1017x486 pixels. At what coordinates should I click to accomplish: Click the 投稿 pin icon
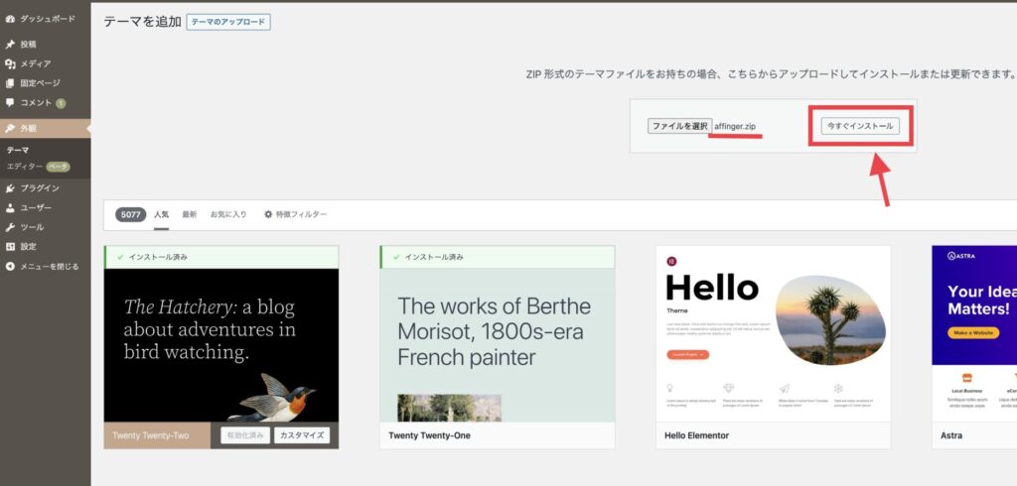[10, 44]
